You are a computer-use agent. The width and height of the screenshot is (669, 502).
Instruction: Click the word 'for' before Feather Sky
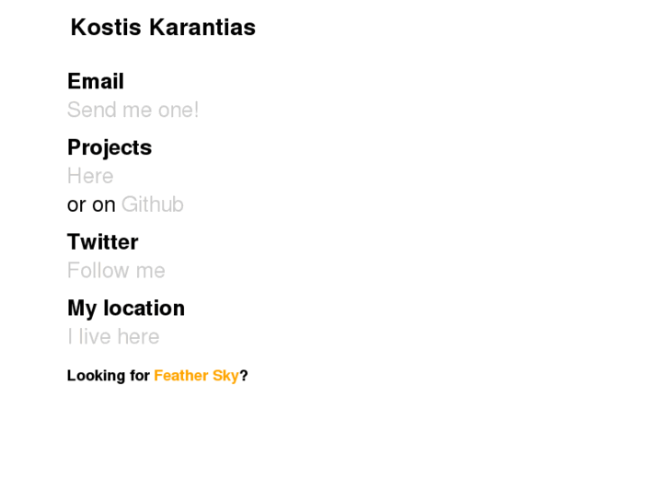pyautogui.click(x=139, y=376)
